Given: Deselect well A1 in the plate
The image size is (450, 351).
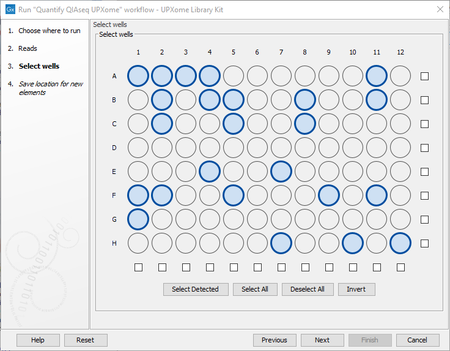Looking at the screenshot, I should click(x=138, y=76).
